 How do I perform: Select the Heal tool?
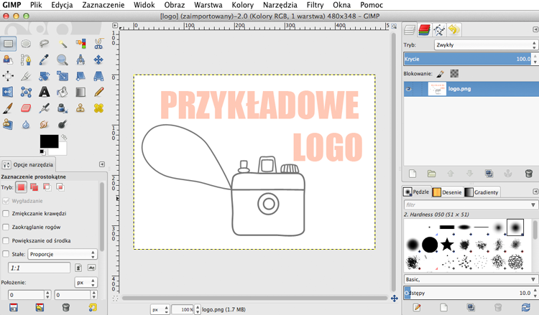(98, 108)
